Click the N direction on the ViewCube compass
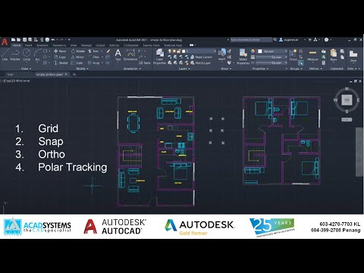The image size is (364, 273). [347, 89]
